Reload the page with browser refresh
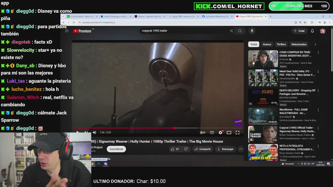The width and height of the screenshot is (333, 187). click(x=74, y=22)
